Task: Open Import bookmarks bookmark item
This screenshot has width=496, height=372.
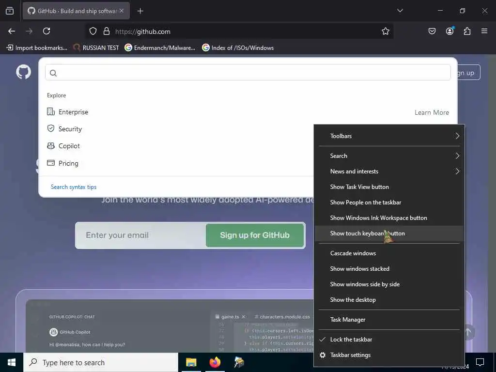Action: [x=37, y=48]
